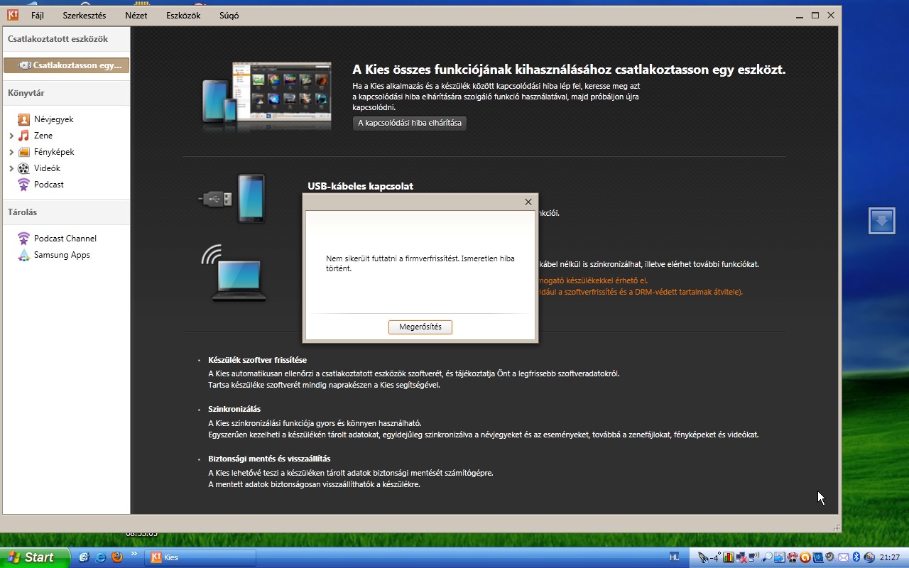Click the Bluetooth tray icon
Image resolution: width=909 pixels, height=568 pixels.
856,557
